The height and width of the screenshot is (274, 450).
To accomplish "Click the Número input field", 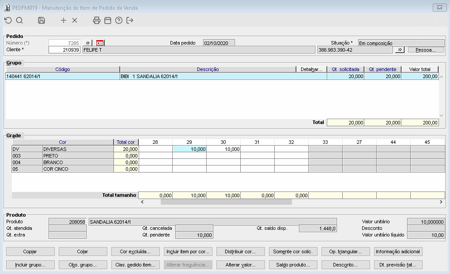I will (64, 43).
